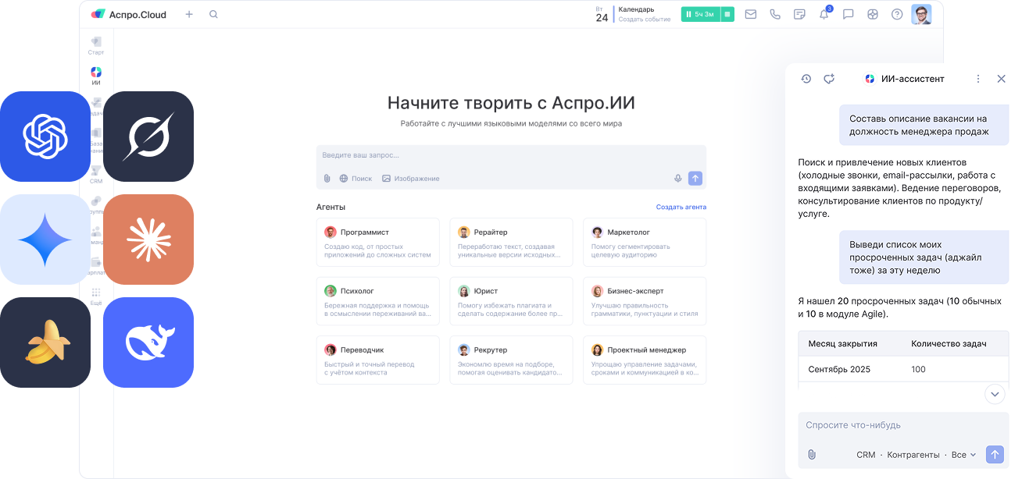This screenshot has width=1022, height=479.
Task: Attach a file in main prompt box
Action: coord(327,179)
